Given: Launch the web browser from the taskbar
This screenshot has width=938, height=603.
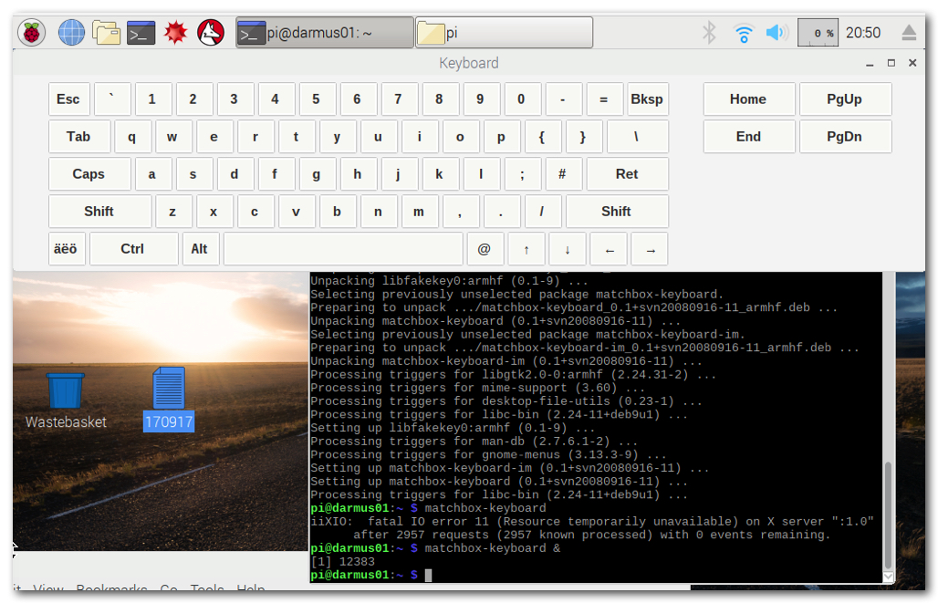Looking at the screenshot, I should (70, 30).
